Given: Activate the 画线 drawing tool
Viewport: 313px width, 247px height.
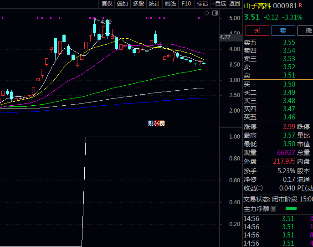Looking at the screenshot, I should coord(170,4).
